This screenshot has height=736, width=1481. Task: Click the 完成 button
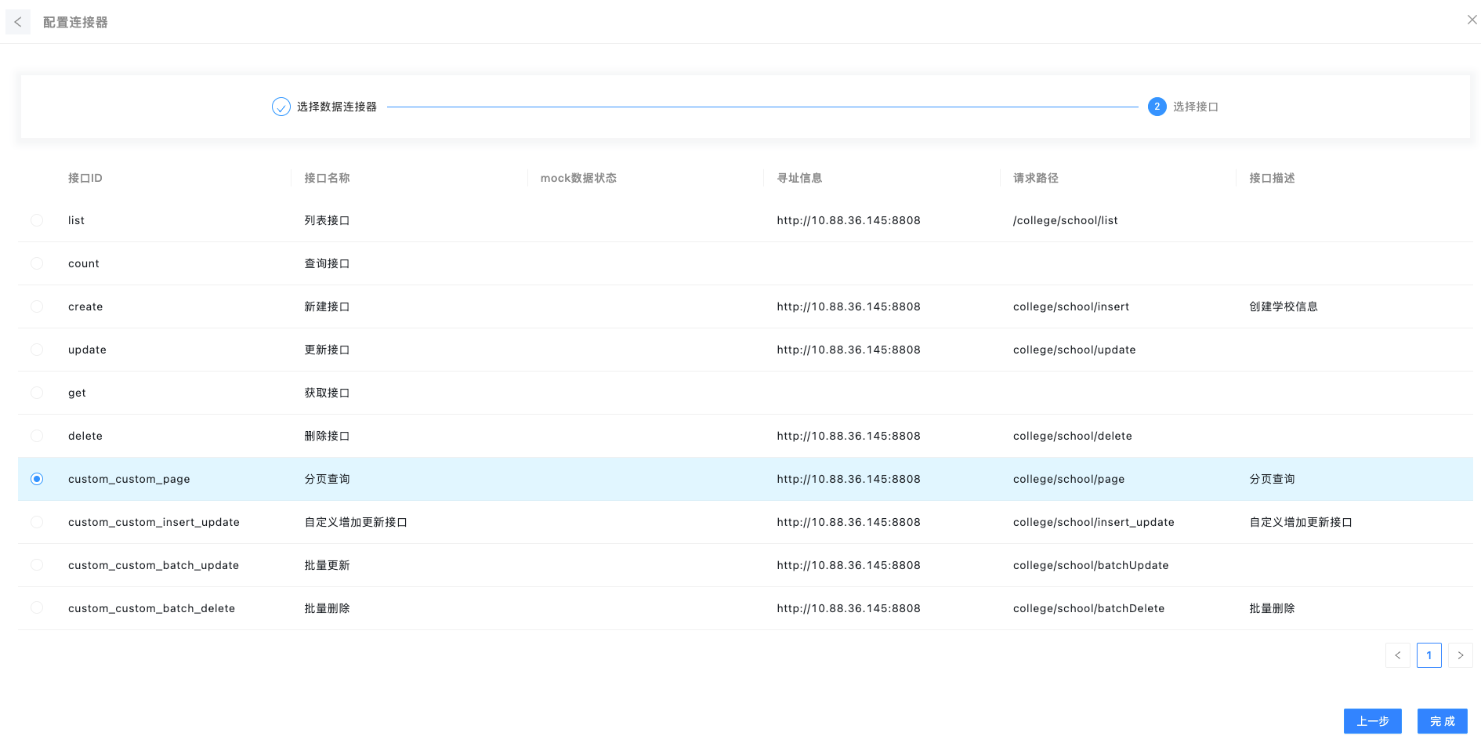pos(1442,721)
